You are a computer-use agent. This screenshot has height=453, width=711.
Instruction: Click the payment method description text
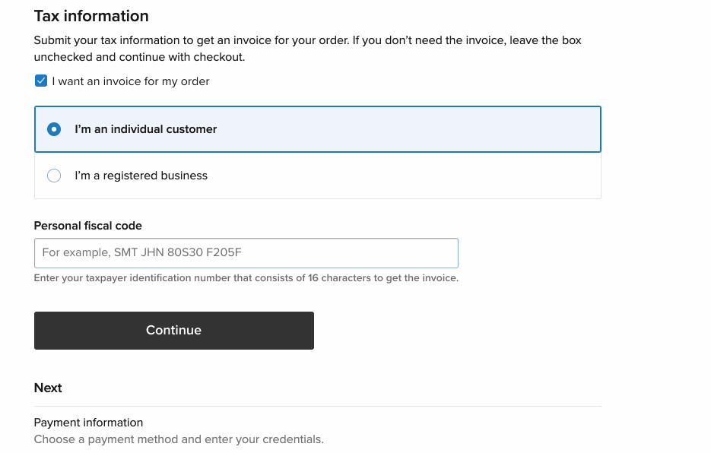179,439
